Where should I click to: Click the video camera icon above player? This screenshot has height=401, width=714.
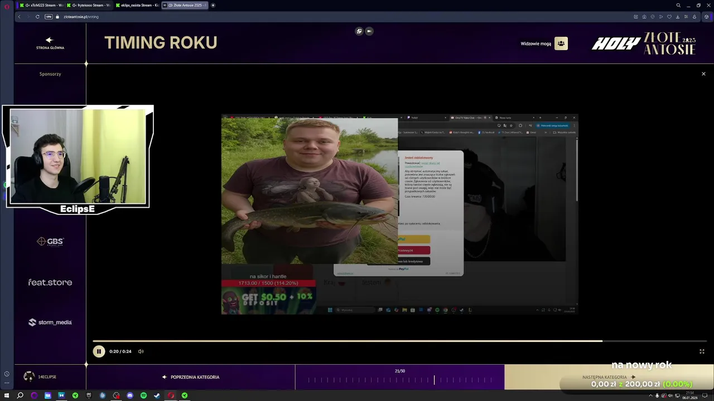369,31
